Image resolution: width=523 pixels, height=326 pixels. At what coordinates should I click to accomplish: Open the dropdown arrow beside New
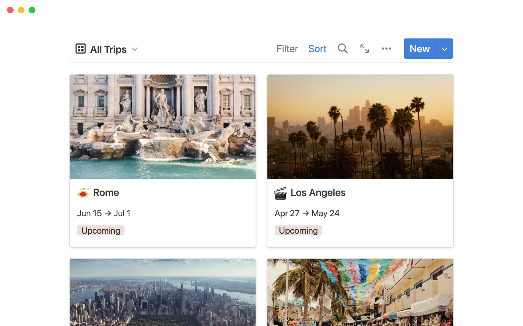coord(445,49)
